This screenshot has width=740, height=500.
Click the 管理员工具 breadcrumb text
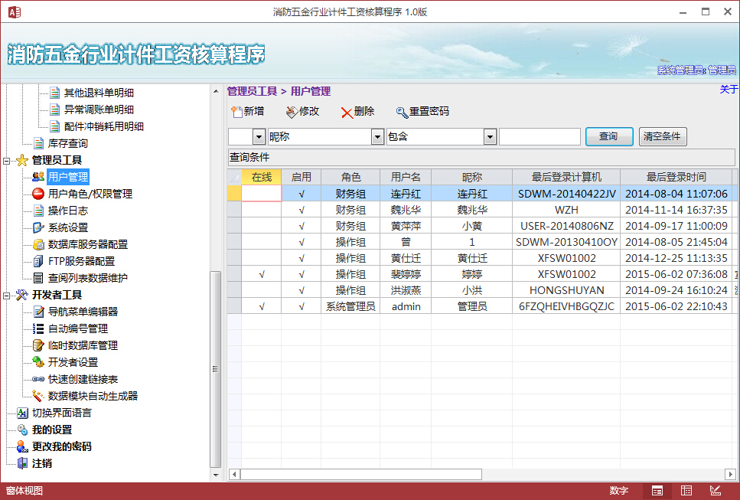[x=252, y=91]
